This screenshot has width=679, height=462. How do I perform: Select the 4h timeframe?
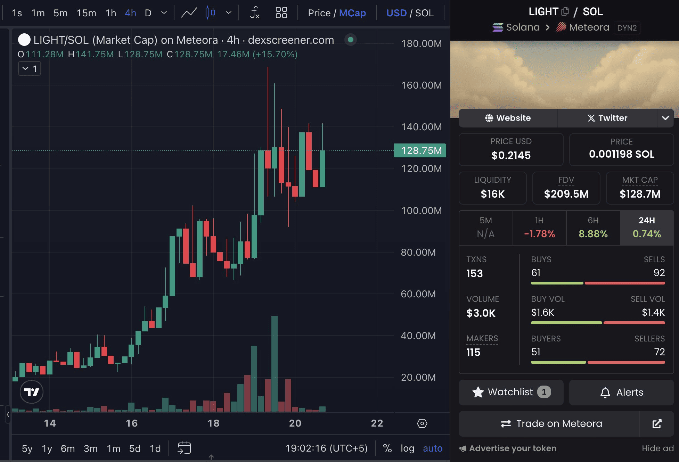tap(130, 13)
